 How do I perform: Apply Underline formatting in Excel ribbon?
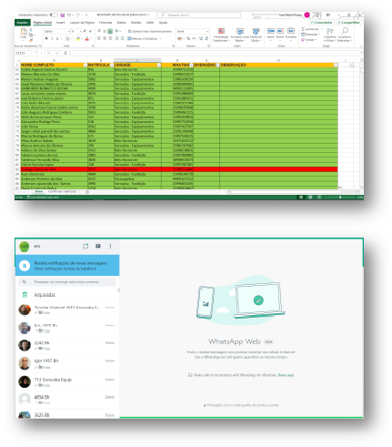click(57, 38)
